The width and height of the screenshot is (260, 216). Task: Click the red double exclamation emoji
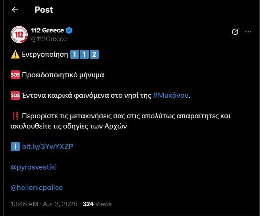pos(15,116)
